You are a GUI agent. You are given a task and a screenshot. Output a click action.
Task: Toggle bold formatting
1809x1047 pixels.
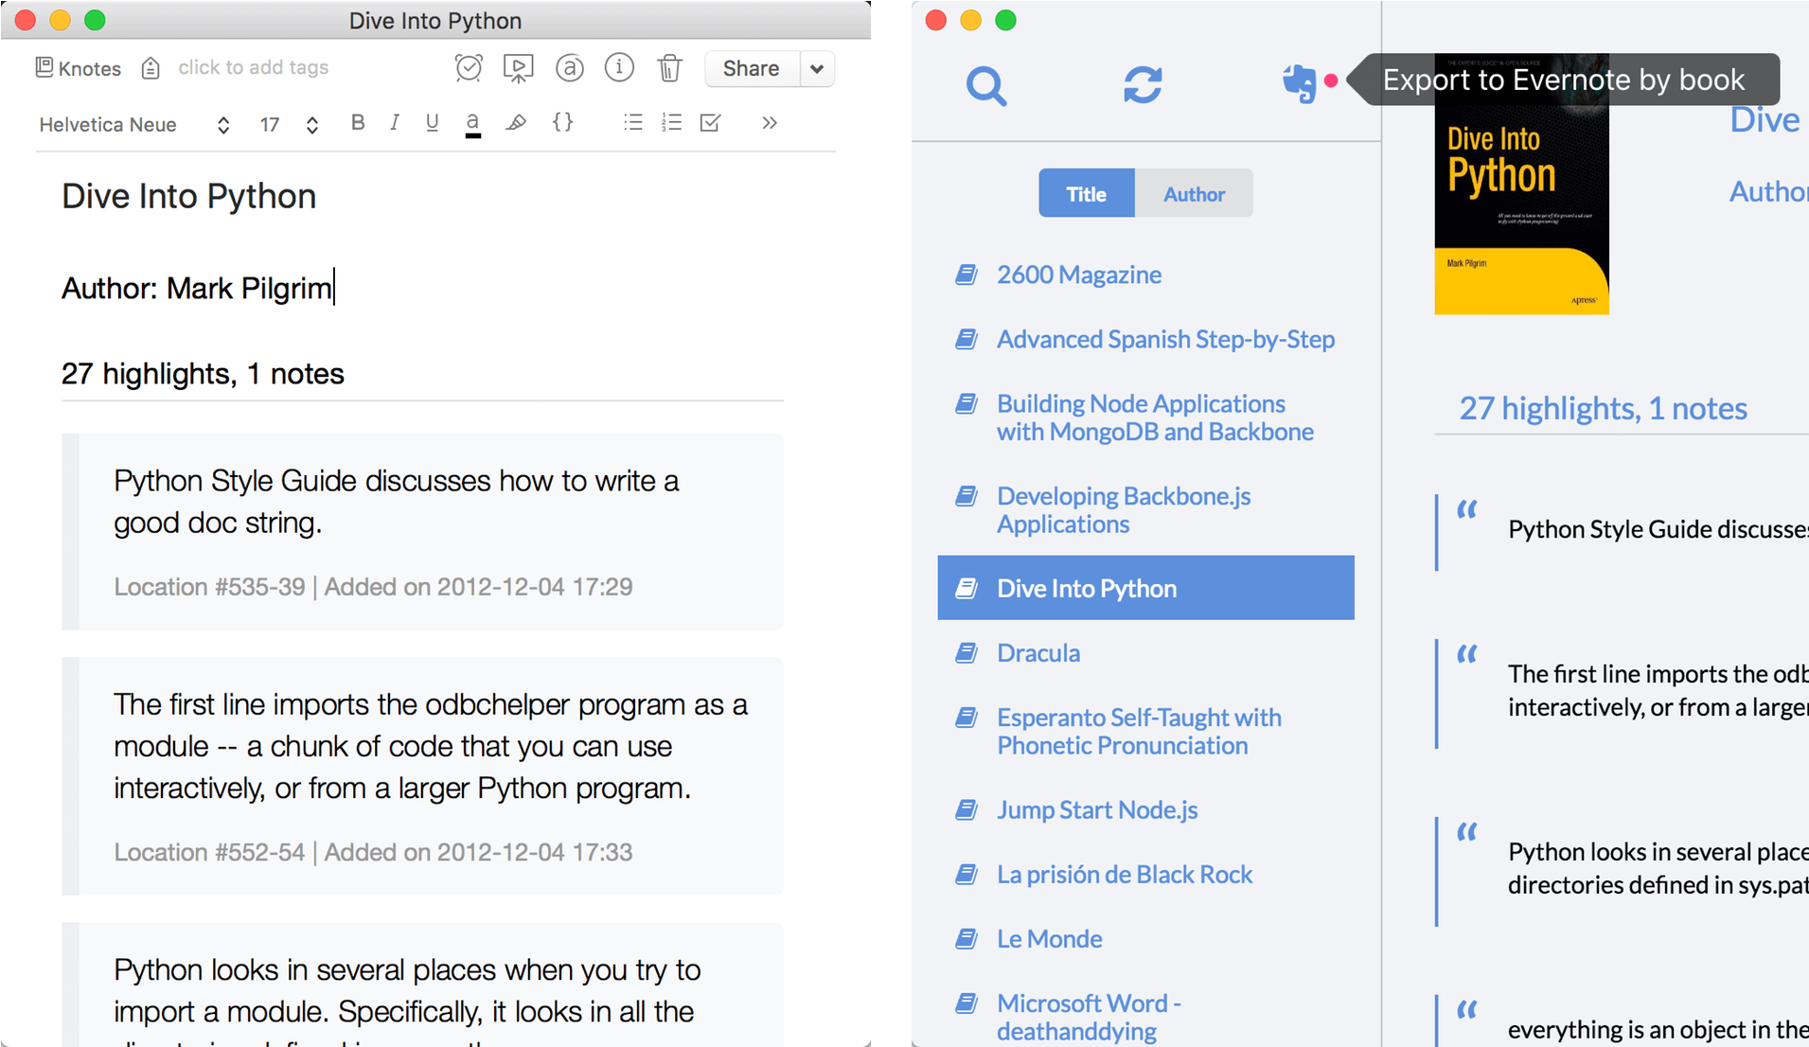(358, 122)
